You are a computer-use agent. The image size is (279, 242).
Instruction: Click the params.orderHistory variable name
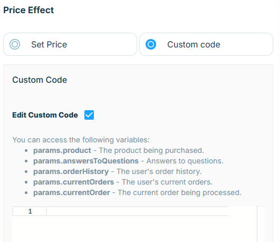[71, 171]
